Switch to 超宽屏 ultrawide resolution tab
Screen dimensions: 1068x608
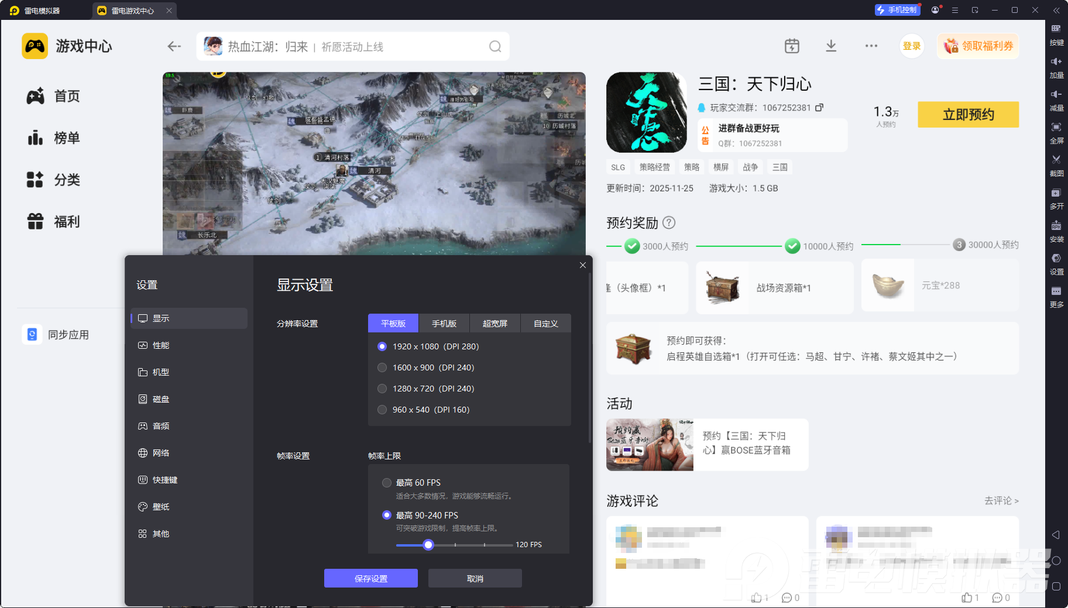click(x=495, y=324)
